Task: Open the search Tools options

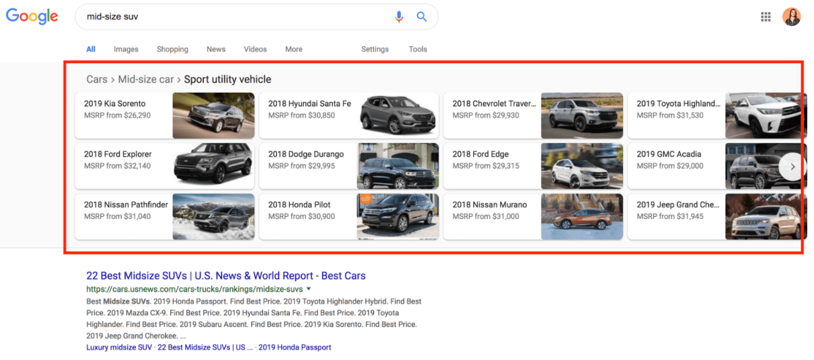Action: (418, 49)
